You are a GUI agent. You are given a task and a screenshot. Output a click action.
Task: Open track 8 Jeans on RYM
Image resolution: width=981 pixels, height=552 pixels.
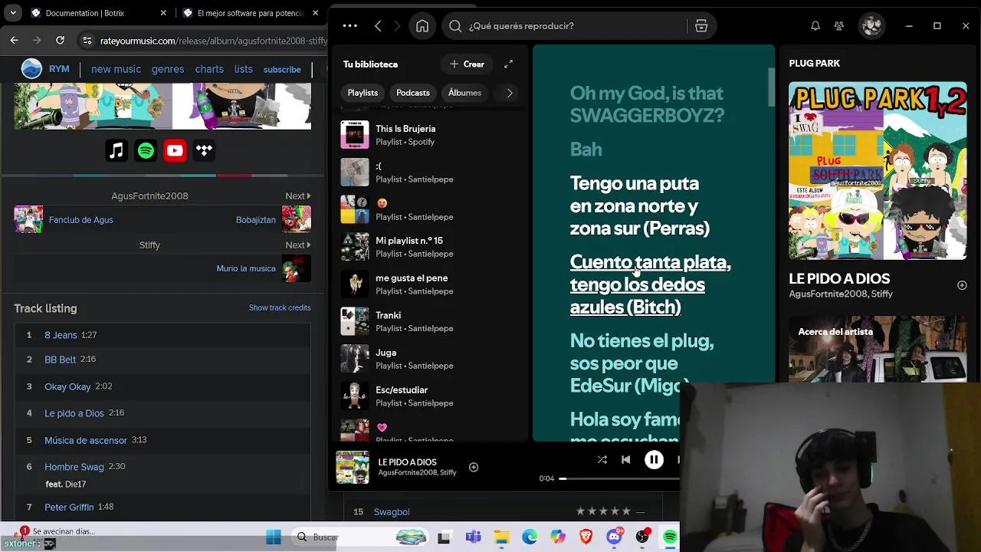61,335
